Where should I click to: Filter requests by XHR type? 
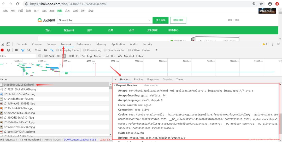[71, 56]
